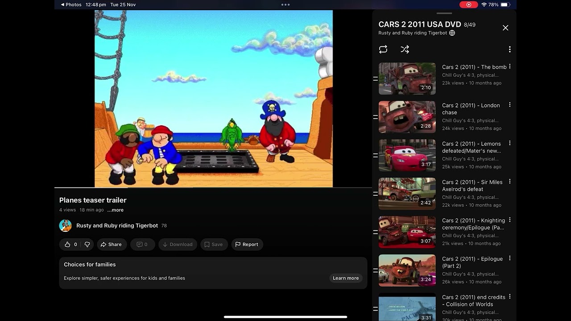Tap the iPad home indicator bar
571x321 pixels.
[x=285, y=317]
